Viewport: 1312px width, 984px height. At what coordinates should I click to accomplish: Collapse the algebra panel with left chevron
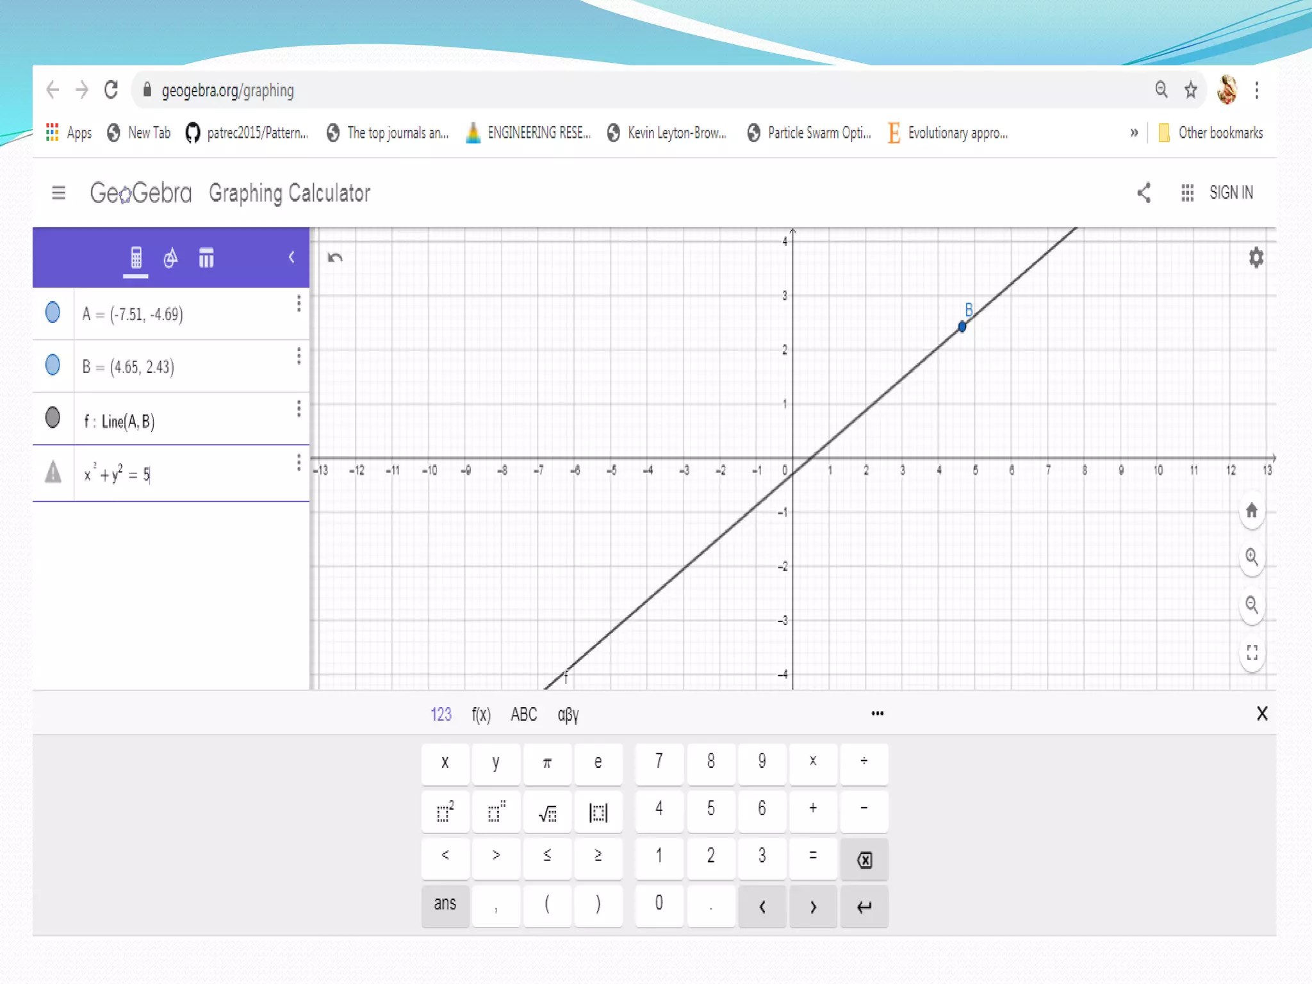pos(291,258)
